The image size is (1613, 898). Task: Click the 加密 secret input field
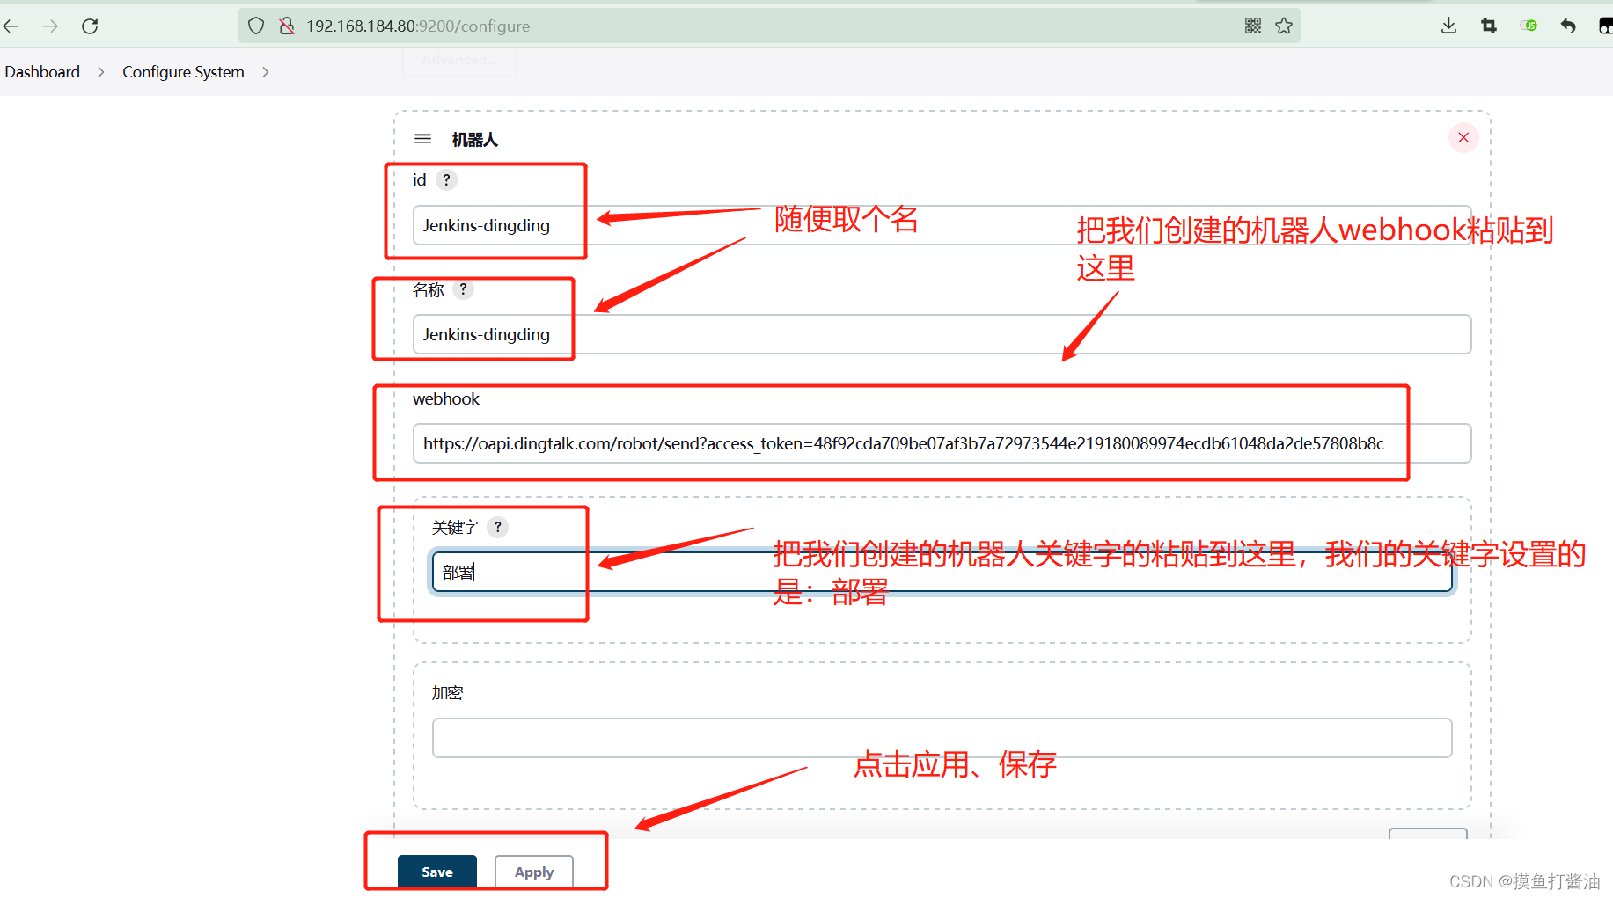(942, 738)
